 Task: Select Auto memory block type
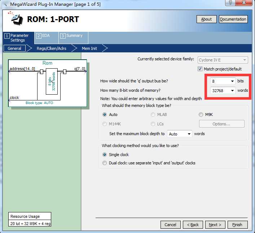[105, 115]
